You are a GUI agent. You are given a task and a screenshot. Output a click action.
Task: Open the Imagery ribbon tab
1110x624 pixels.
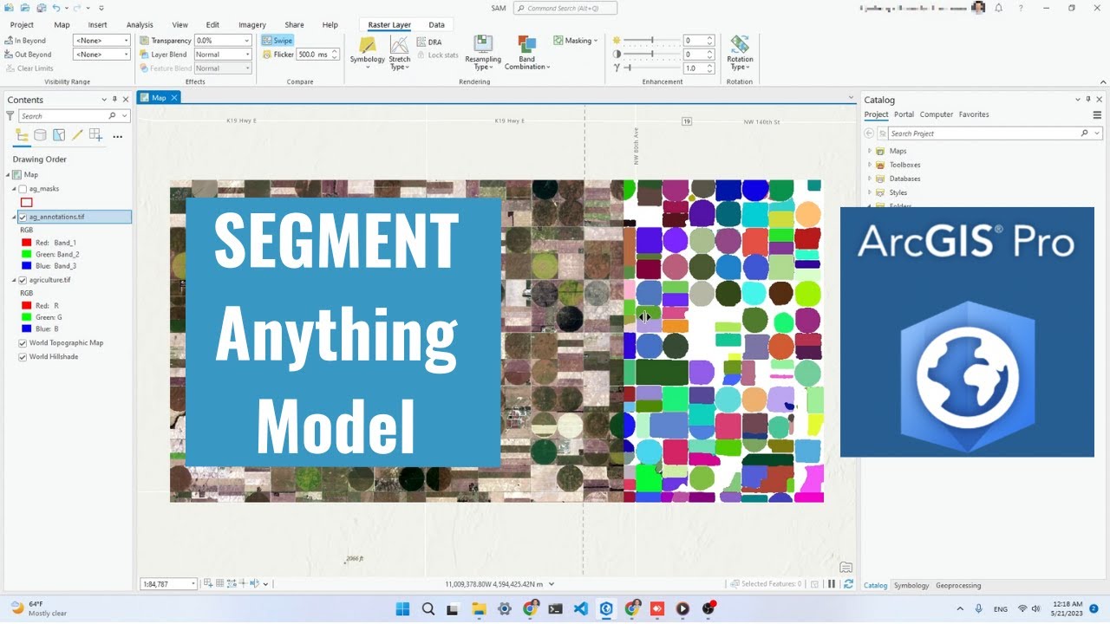(x=252, y=25)
